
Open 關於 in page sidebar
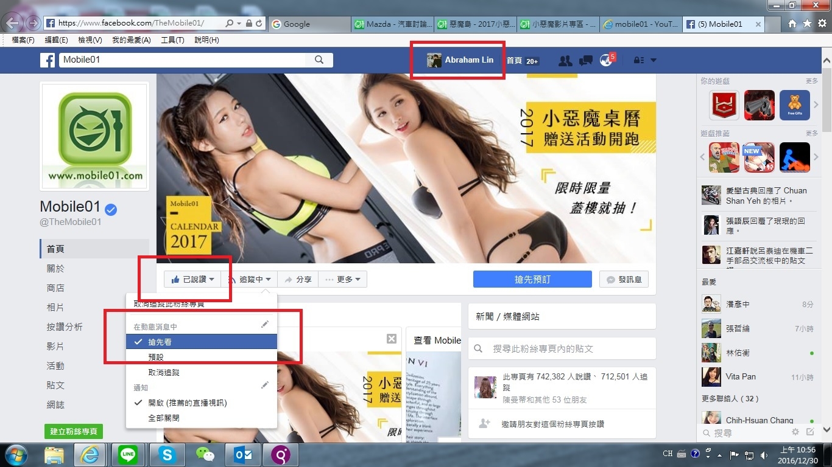click(55, 268)
